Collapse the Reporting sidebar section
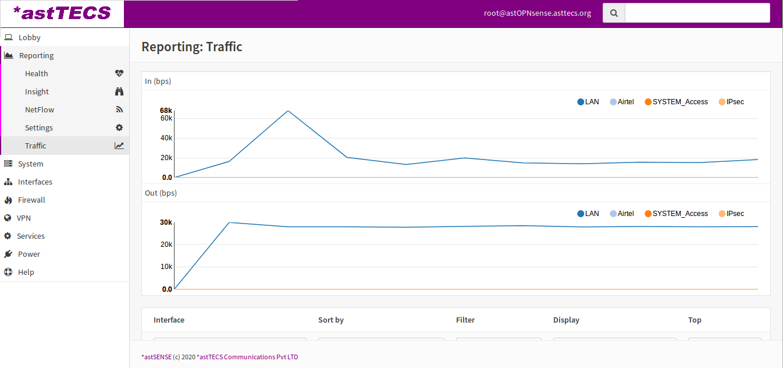 [x=36, y=55]
